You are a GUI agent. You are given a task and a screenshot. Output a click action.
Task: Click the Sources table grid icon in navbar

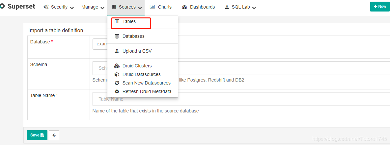(114, 7)
